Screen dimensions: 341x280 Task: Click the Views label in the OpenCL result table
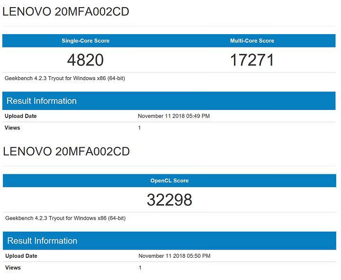click(13, 268)
